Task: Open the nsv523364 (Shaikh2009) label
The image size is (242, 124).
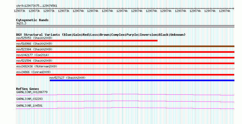Action: [34, 49]
